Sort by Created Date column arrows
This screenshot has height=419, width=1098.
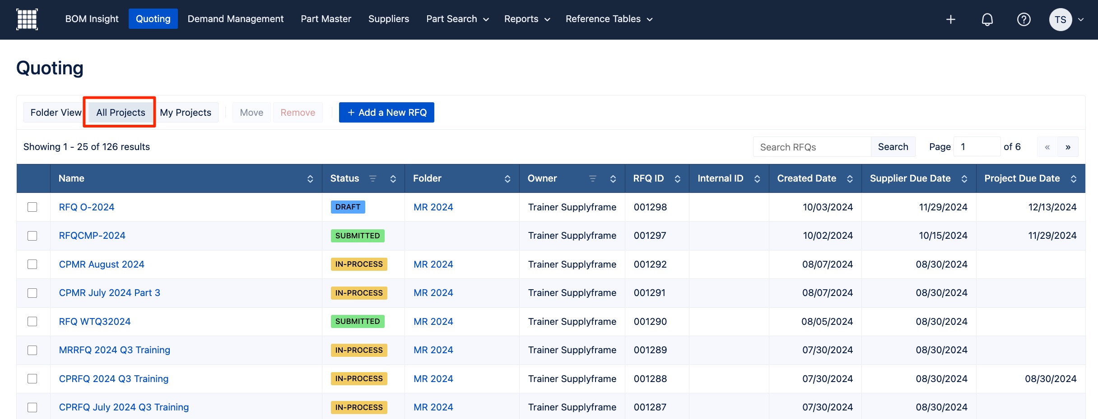(x=850, y=179)
